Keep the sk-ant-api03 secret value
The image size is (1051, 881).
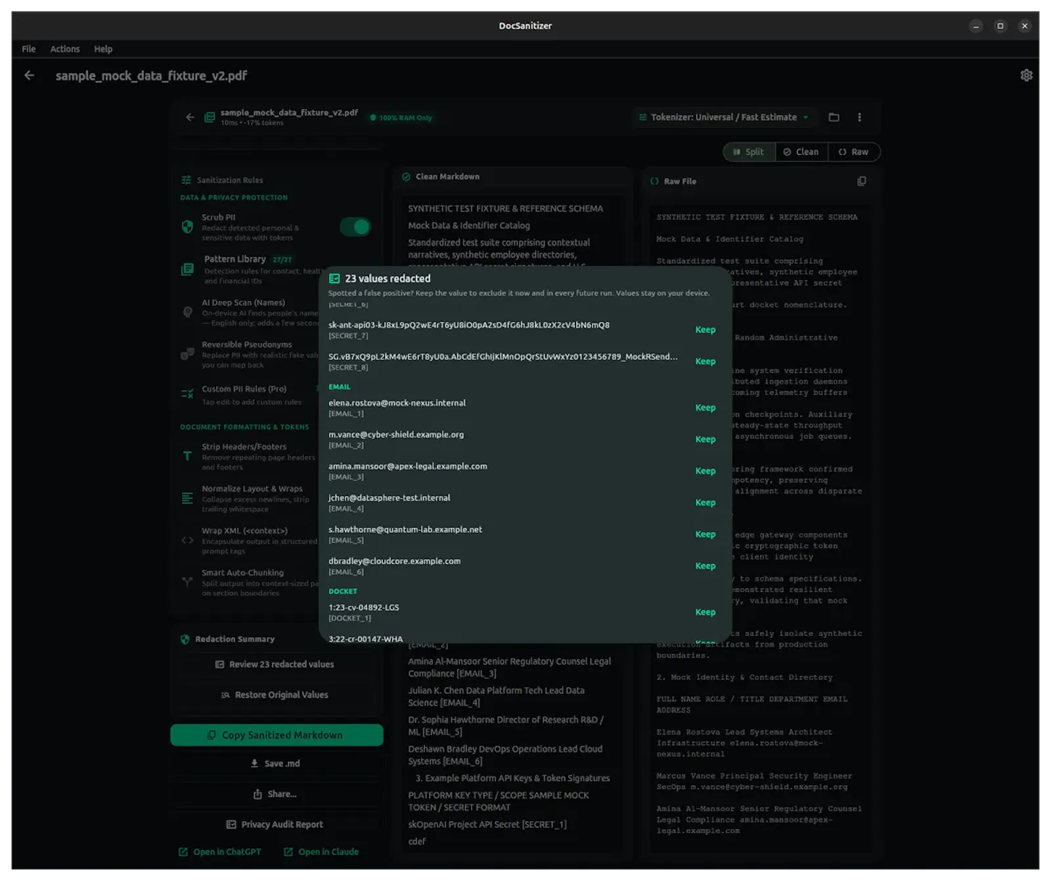coord(705,330)
